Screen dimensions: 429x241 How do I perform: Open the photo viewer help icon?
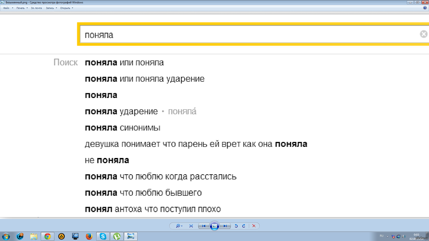click(425, 8)
